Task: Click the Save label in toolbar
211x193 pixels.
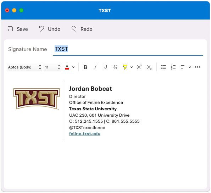Action: pyautogui.click(x=22, y=29)
